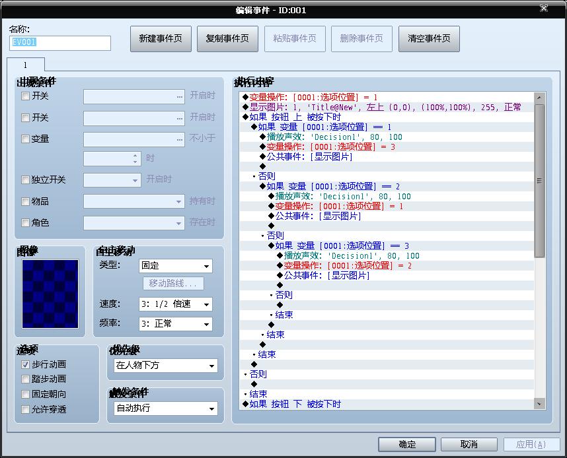
Task: Click the 清空事件页 button
Action: coord(430,39)
